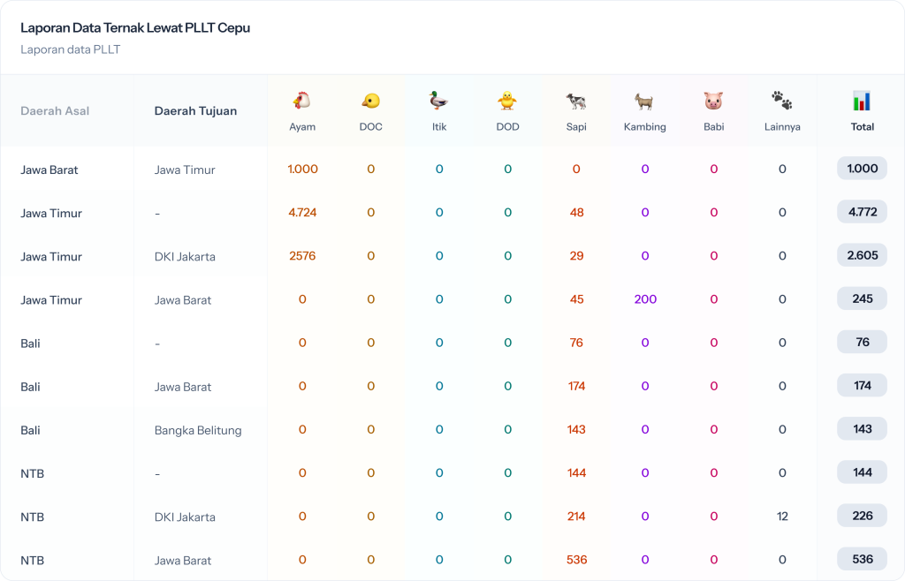Select the Bangka Belitung destination cell
This screenshot has width=905, height=581.
(x=198, y=431)
